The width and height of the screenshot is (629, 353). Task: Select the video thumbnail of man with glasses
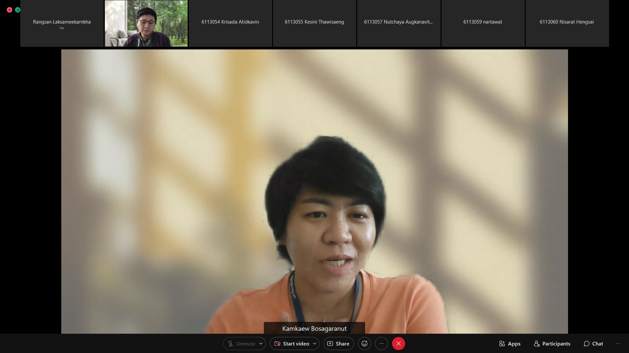click(146, 23)
